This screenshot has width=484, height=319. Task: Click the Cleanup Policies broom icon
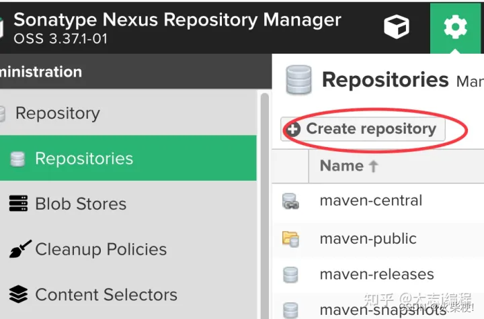pyautogui.click(x=20, y=248)
